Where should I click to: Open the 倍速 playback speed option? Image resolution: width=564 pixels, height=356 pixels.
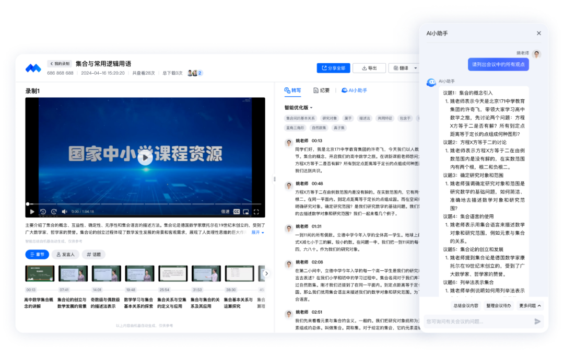pos(225,212)
